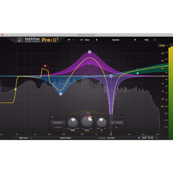173x173 pixels.
Task: Click the Natural Phase processing mode
Action: tap(65, 138)
